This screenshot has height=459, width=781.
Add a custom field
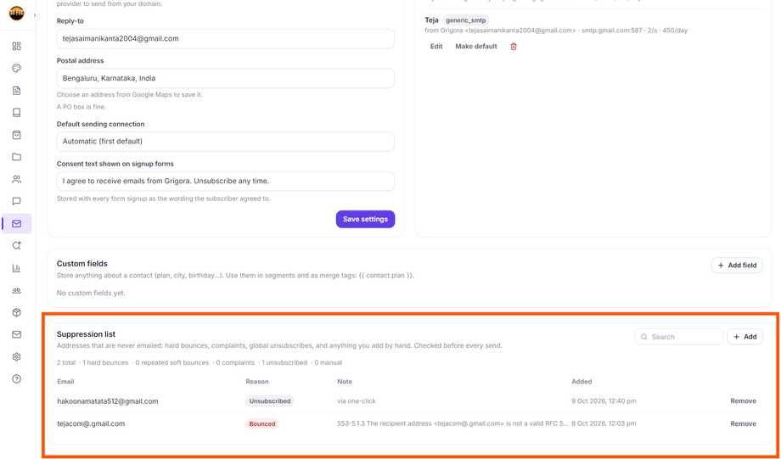point(737,266)
